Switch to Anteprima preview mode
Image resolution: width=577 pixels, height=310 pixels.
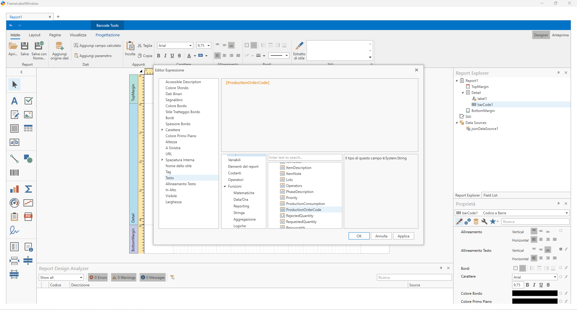(560, 35)
